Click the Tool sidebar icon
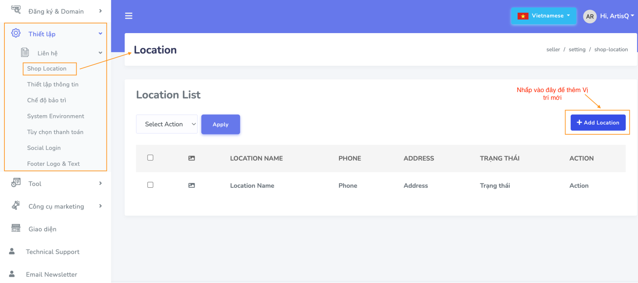Image resolution: width=638 pixels, height=283 pixels. (16, 183)
